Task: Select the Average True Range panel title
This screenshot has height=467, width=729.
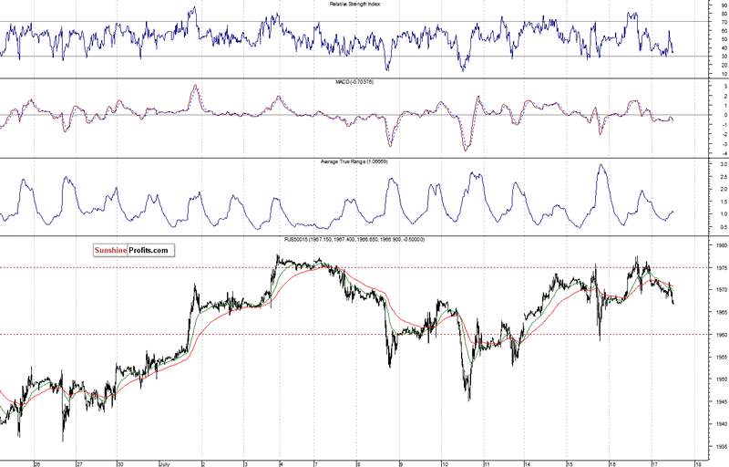Action: click(362, 161)
